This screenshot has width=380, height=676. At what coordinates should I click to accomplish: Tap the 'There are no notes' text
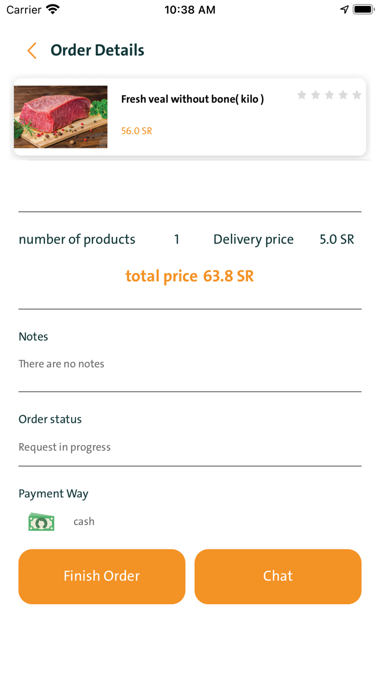tap(61, 364)
